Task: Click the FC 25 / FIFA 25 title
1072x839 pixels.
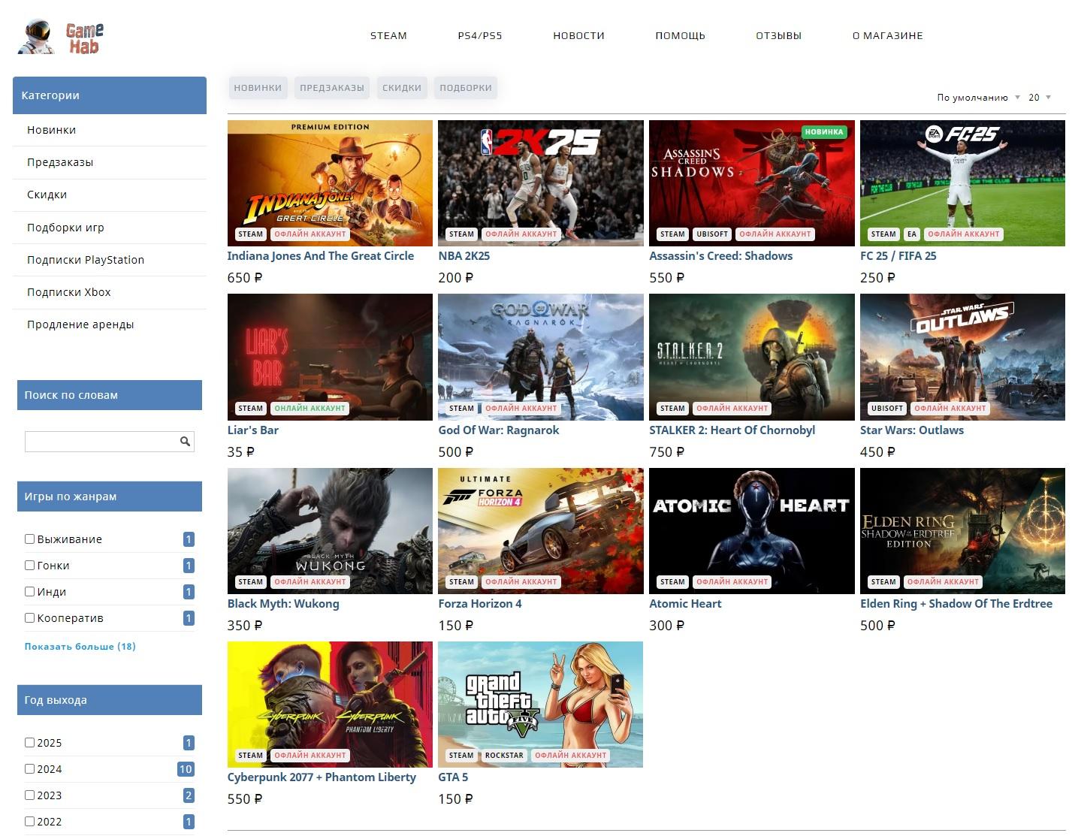Action: point(898,256)
